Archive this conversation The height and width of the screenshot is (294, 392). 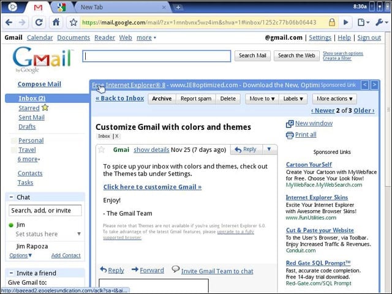pyautogui.click(x=162, y=99)
